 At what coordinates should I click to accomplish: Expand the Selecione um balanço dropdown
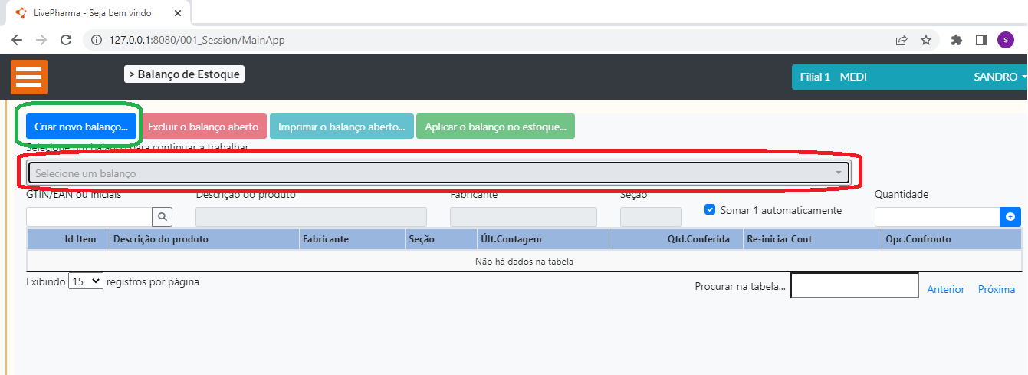click(438, 173)
